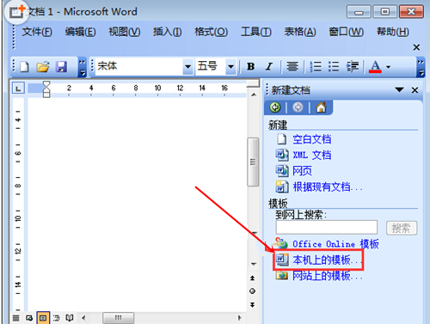The image size is (430, 324).
Task: Switch to reading layout view
Action: click(x=70, y=318)
